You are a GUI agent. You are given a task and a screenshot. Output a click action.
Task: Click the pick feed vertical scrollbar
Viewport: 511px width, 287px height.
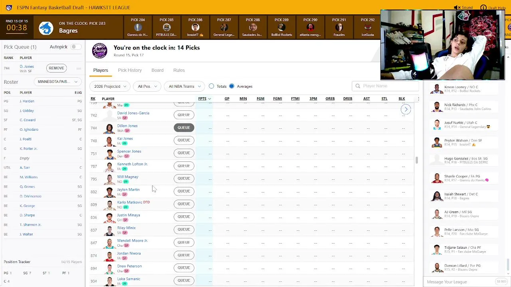tap(508, 264)
